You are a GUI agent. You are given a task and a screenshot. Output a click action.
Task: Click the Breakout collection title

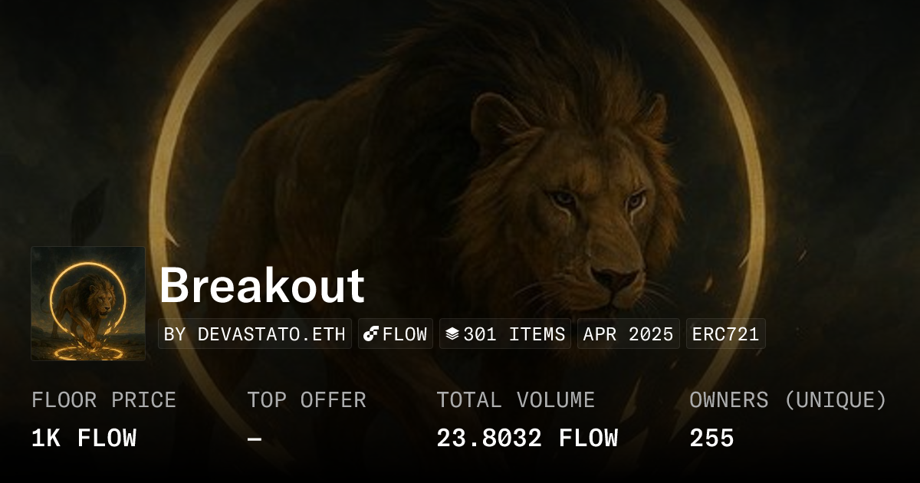(x=261, y=286)
